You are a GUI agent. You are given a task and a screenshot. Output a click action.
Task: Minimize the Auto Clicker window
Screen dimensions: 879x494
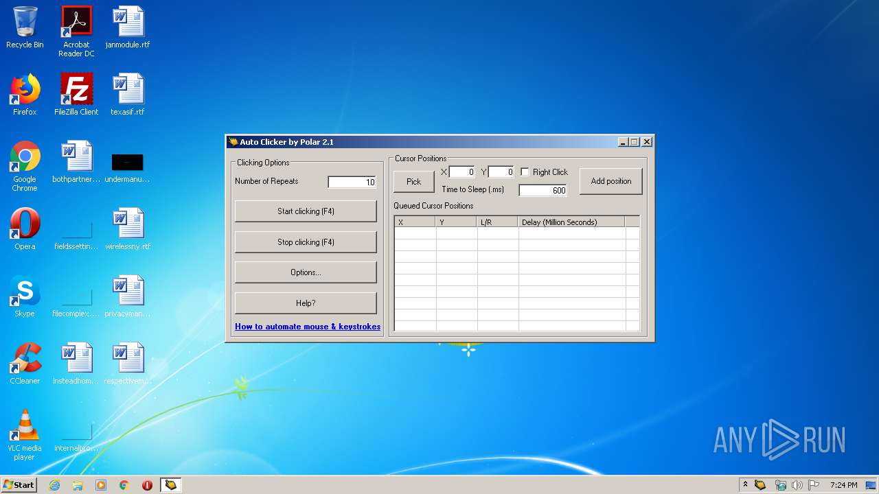tap(623, 142)
